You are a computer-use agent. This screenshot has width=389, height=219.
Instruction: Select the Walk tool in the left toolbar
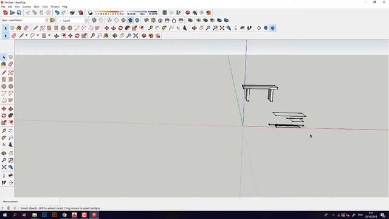4,182
